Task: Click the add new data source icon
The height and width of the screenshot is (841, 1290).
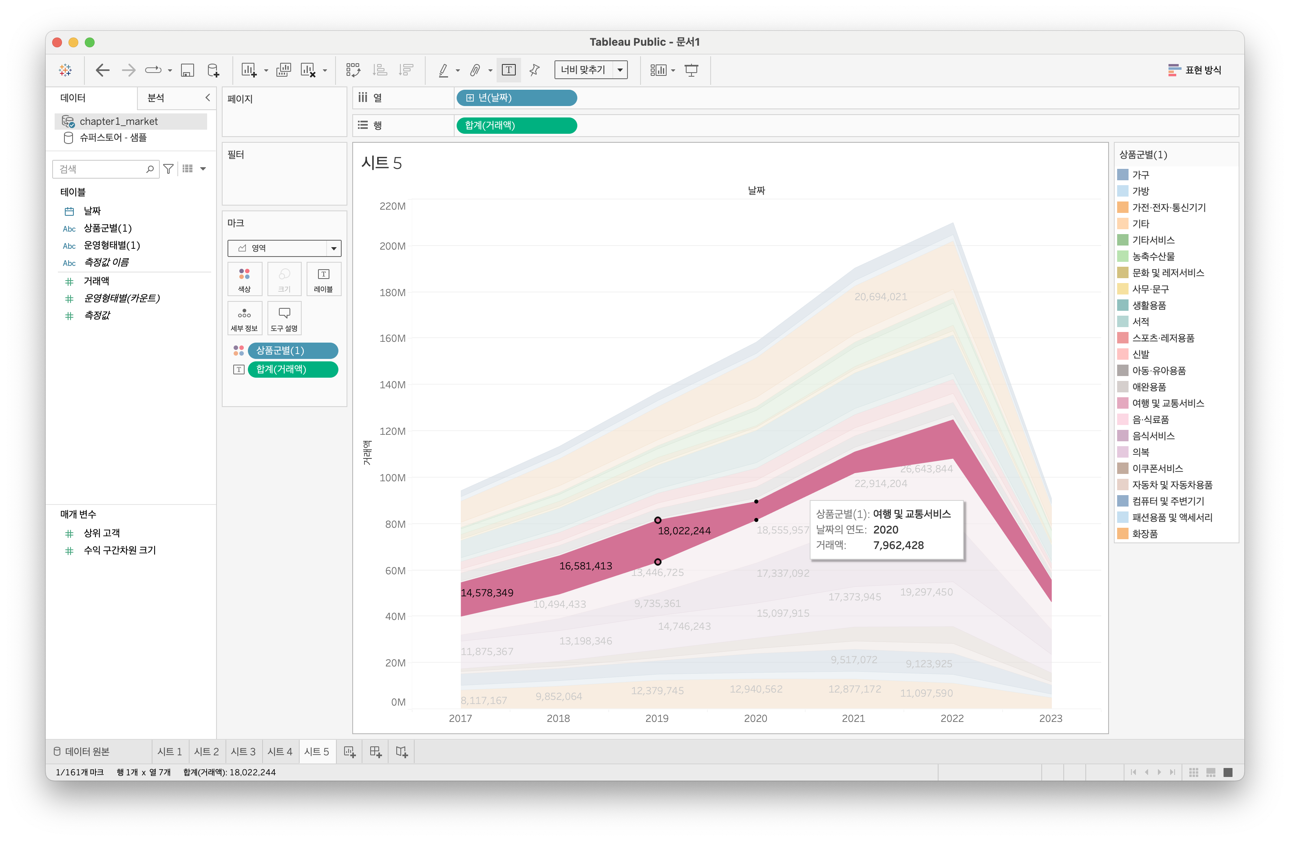Action: tap(213, 70)
